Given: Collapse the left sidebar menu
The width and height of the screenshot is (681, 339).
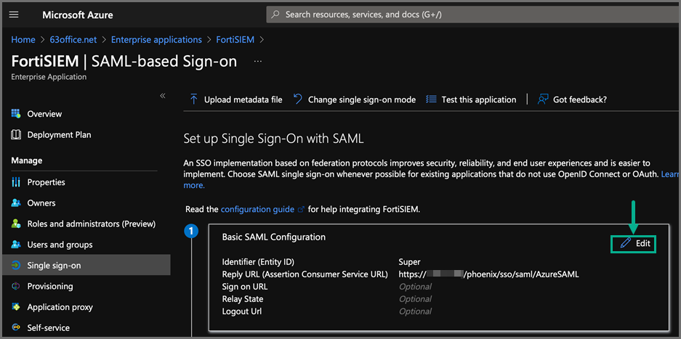Looking at the screenshot, I should point(163,96).
